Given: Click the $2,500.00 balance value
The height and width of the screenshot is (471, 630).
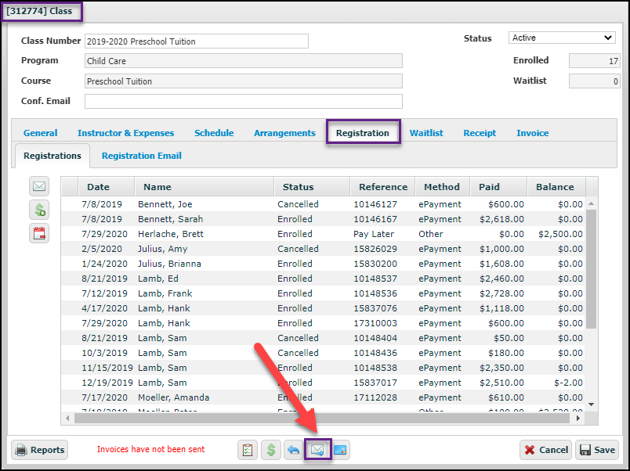Looking at the screenshot, I should pos(560,234).
